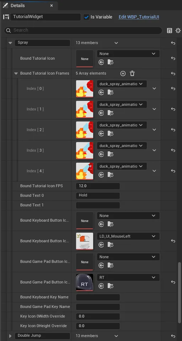This screenshot has height=341, width=182.
Task: Browse to Index [ 1 ] asset in Content Browser
Action: click(x=111, y=113)
